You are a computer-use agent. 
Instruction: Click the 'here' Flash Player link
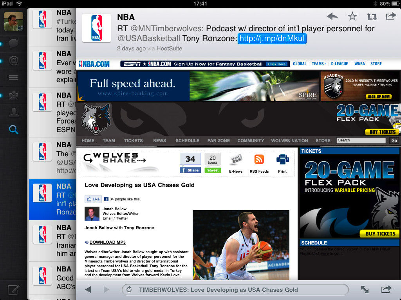click(325, 253)
